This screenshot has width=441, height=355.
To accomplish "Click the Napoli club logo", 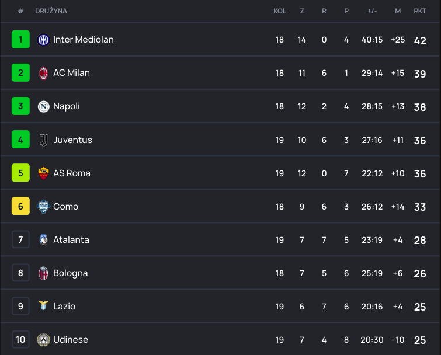I will point(43,106).
